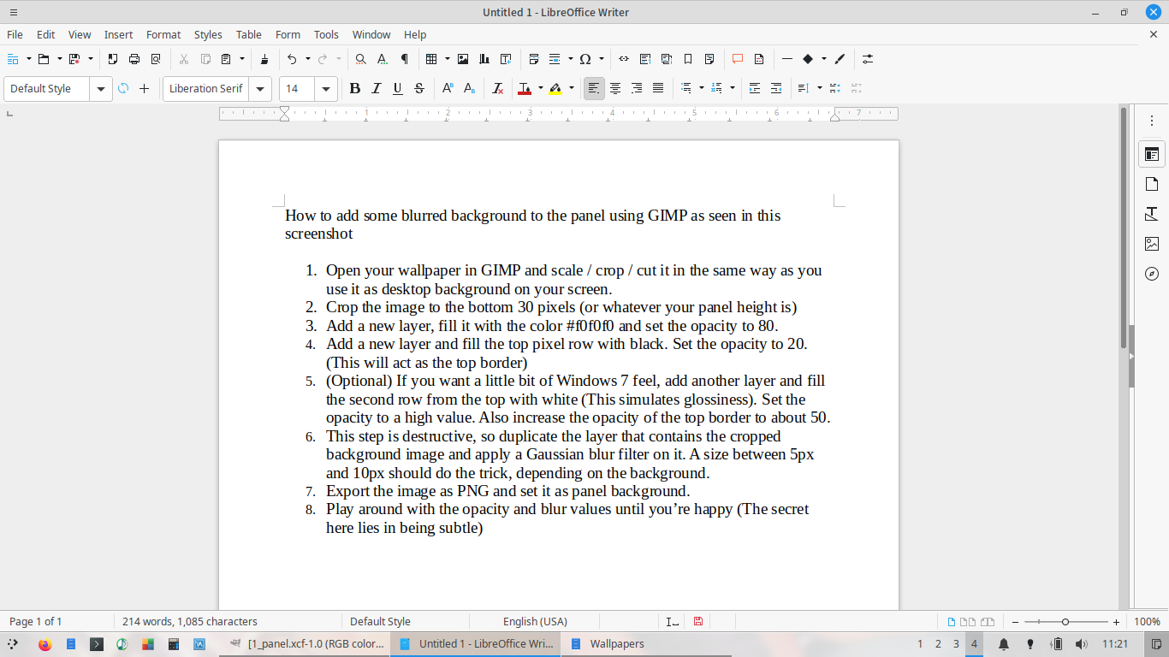Image resolution: width=1169 pixels, height=657 pixels.
Task: Insert a chart using the toolbar icon
Action: click(x=484, y=59)
